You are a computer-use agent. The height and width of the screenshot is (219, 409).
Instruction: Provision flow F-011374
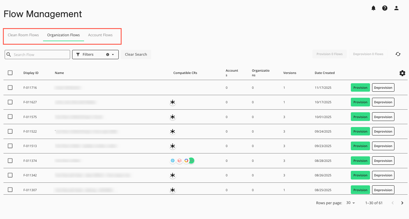tap(360, 161)
